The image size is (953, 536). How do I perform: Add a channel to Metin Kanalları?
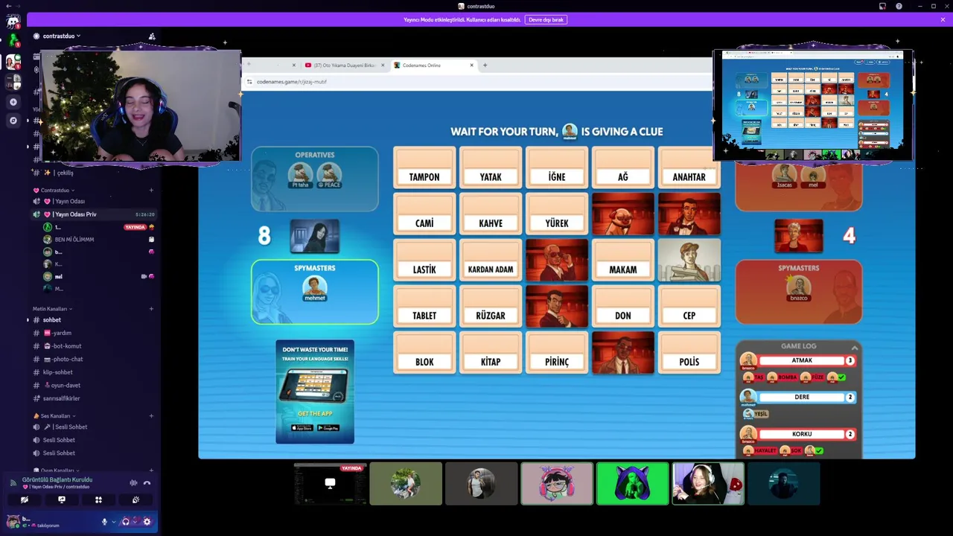click(x=151, y=308)
